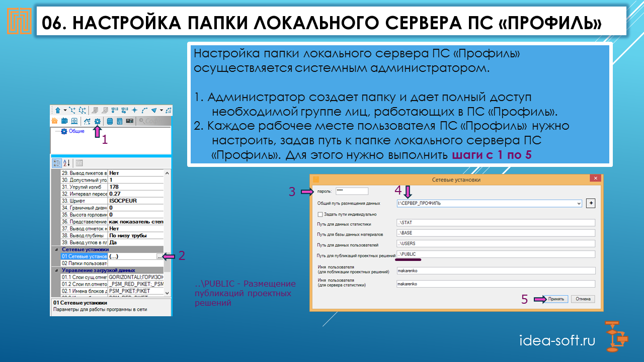Click user name field for project publications
This screenshot has width=644, height=362.
tap(496, 270)
